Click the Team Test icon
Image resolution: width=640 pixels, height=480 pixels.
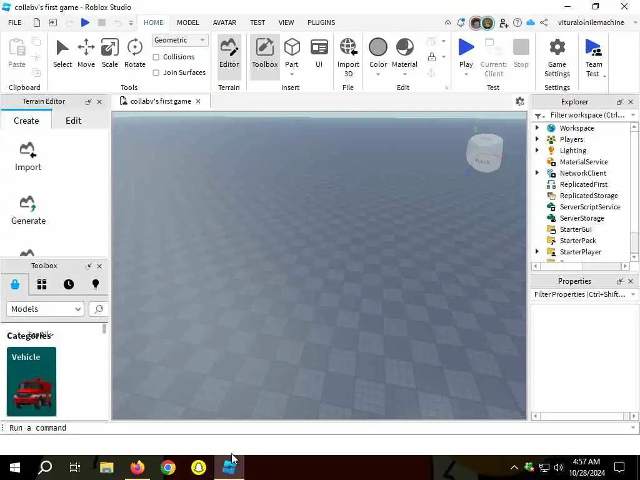tap(593, 47)
